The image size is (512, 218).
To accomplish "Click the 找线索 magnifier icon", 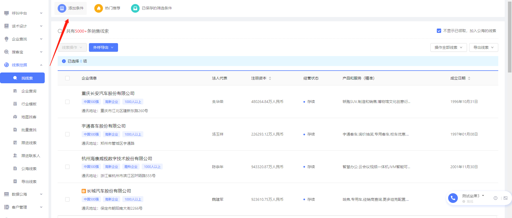I will (x=15, y=78).
